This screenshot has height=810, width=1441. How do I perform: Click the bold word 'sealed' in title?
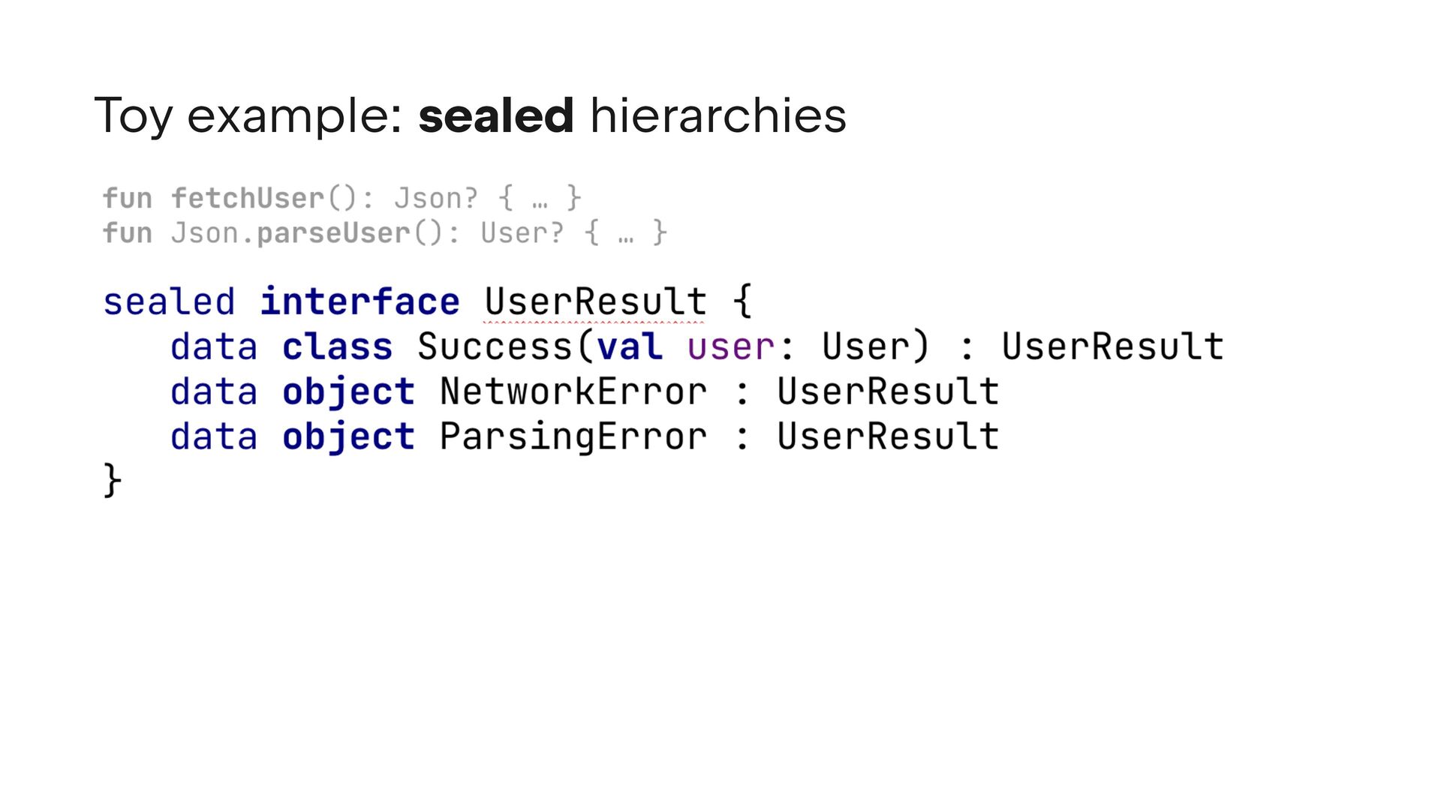[x=495, y=115]
